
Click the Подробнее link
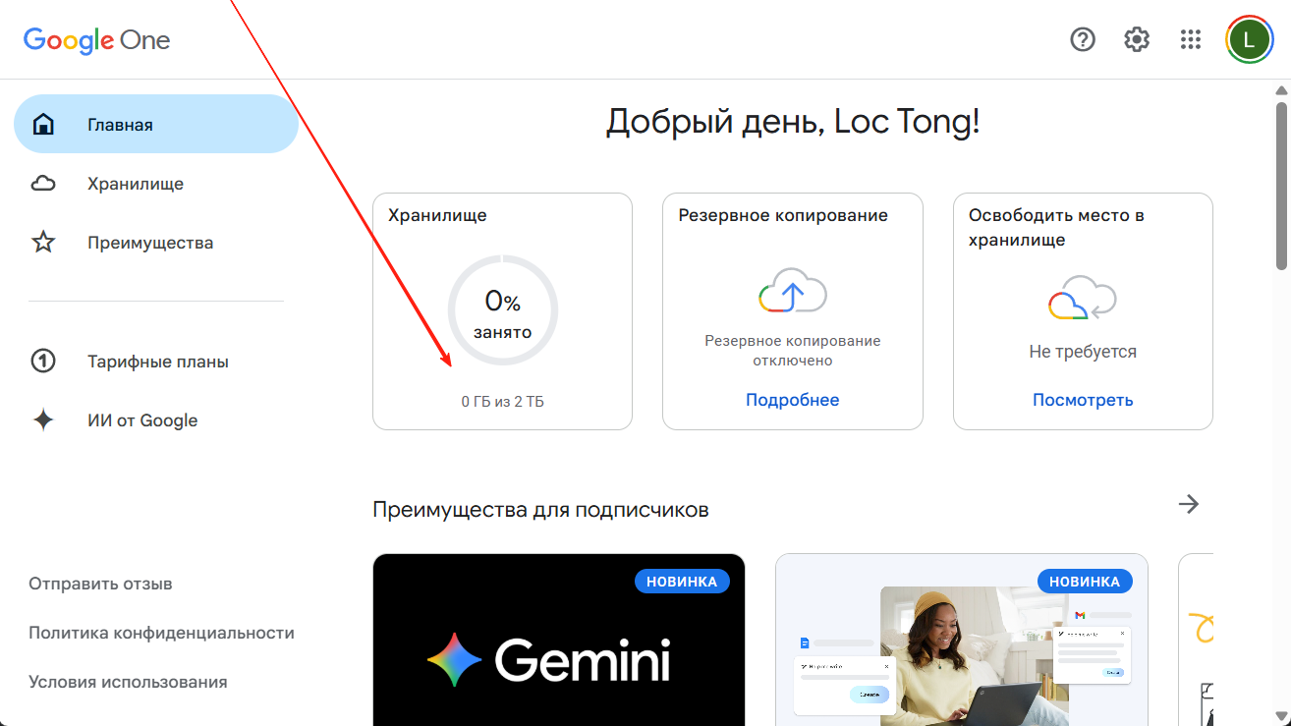click(793, 400)
